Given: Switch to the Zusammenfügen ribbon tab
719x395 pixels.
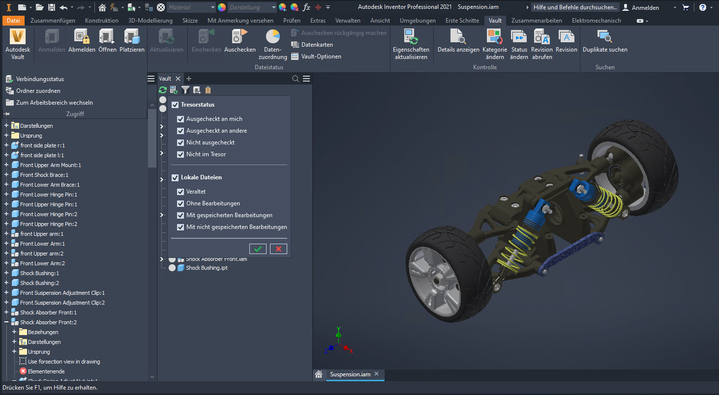Looking at the screenshot, I should (53, 21).
